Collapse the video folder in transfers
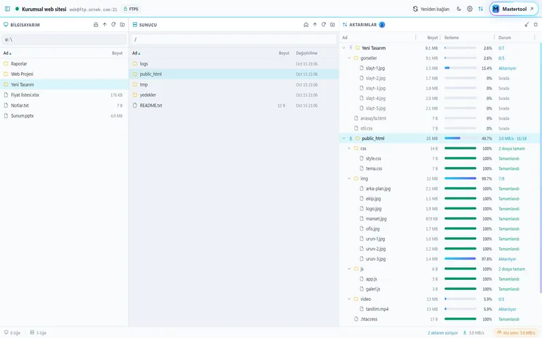This screenshot has width=542, height=338. [x=349, y=299]
